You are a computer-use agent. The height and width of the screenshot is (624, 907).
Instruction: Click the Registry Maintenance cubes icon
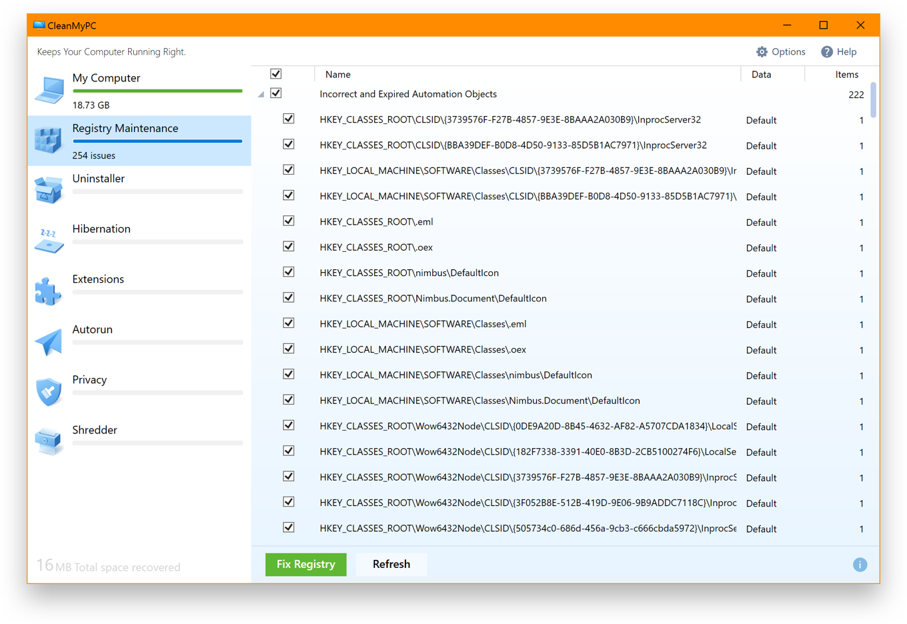[49, 140]
